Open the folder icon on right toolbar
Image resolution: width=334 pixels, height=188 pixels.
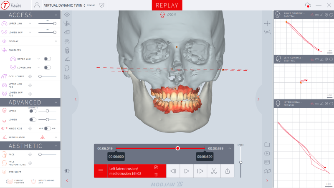tap(267, 145)
